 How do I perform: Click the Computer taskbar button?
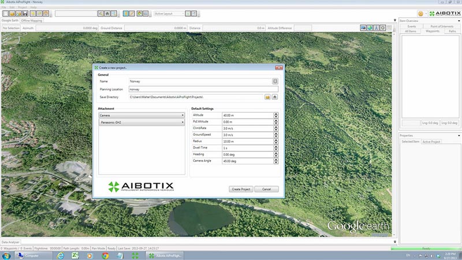click(33, 255)
